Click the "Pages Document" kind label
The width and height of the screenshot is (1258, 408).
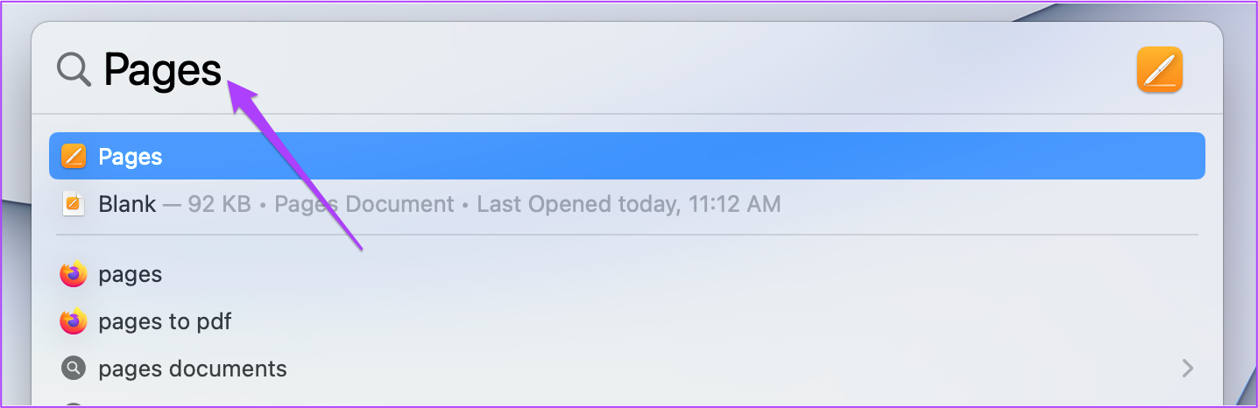tap(364, 204)
